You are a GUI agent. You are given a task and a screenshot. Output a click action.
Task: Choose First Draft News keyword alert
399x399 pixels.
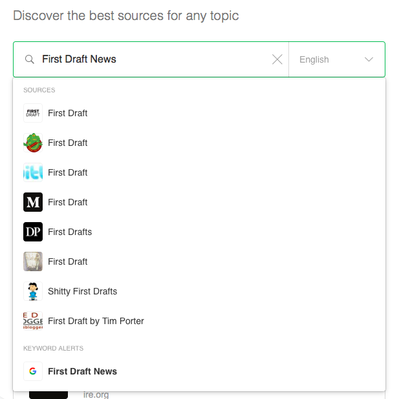(x=83, y=371)
